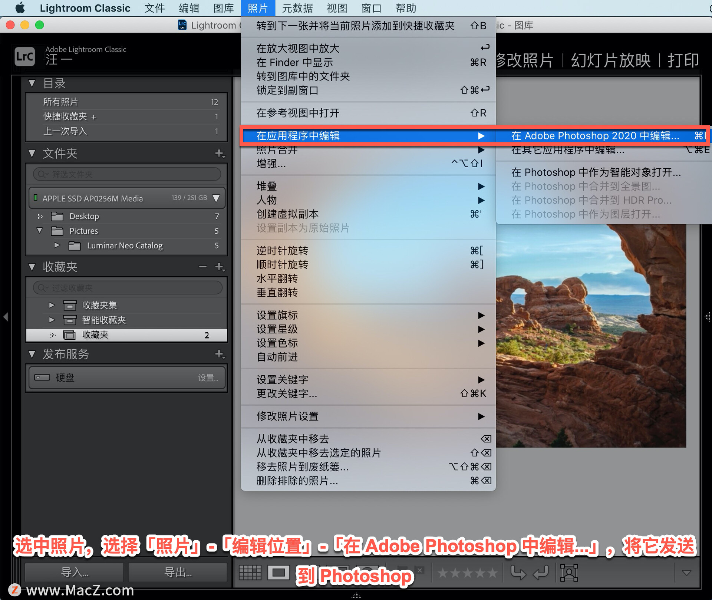Click the Lrc application logo
Image resolution: width=712 pixels, height=600 pixels.
pyautogui.click(x=24, y=56)
